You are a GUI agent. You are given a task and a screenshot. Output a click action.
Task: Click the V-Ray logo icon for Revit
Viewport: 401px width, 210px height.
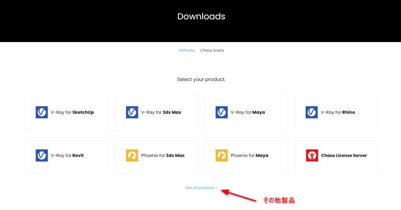[x=42, y=155]
